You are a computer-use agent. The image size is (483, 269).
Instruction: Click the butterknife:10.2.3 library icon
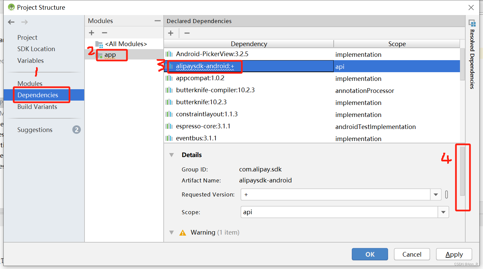tap(169, 102)
